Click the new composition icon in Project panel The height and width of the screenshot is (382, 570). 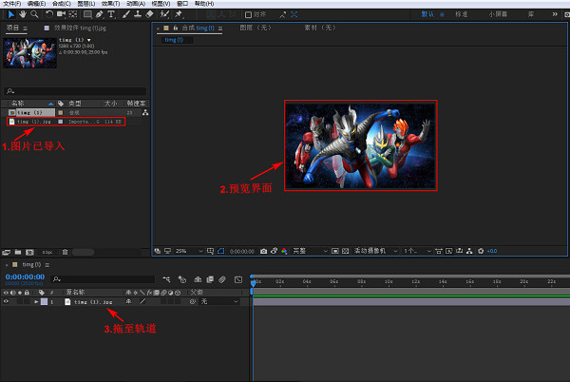(x=29, y=252)
